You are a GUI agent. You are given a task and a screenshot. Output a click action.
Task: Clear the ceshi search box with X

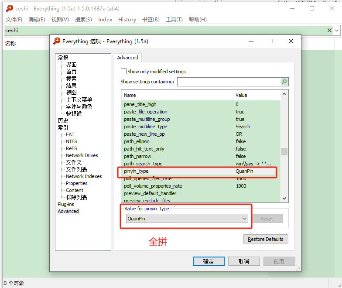point(329,31)
